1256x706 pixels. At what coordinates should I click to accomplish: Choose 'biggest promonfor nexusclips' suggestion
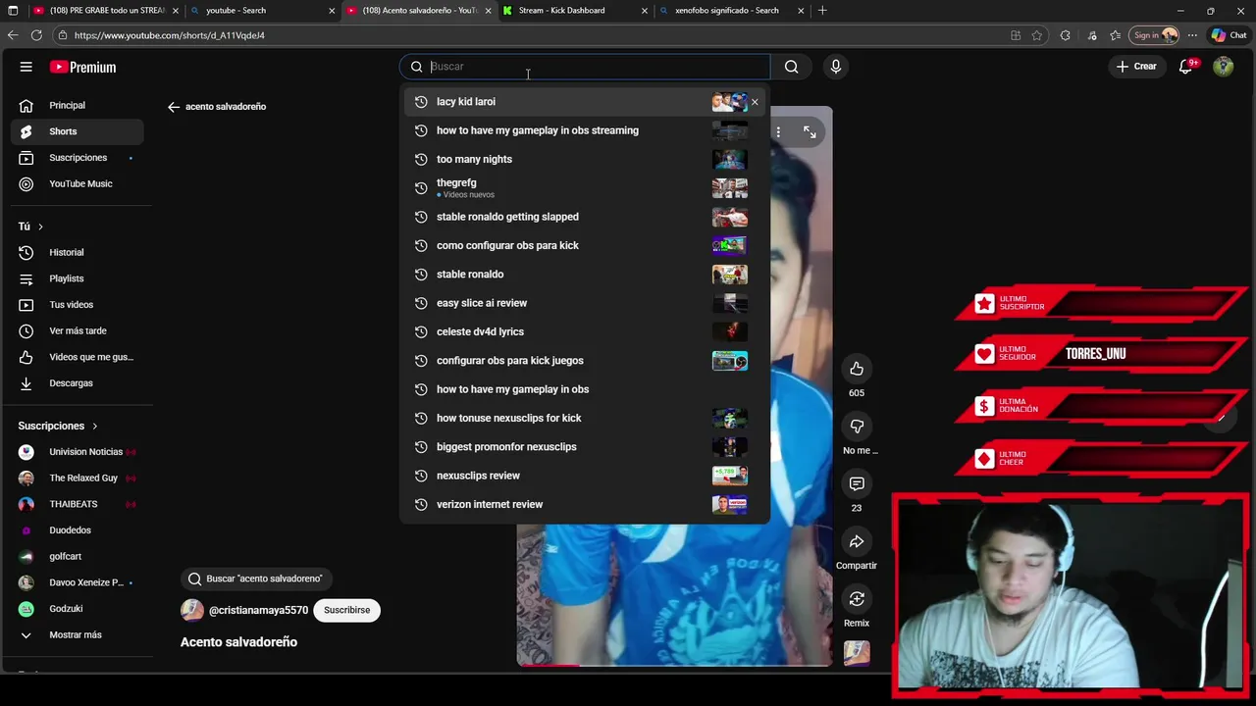pyautogui.click(x=585, y=447)
